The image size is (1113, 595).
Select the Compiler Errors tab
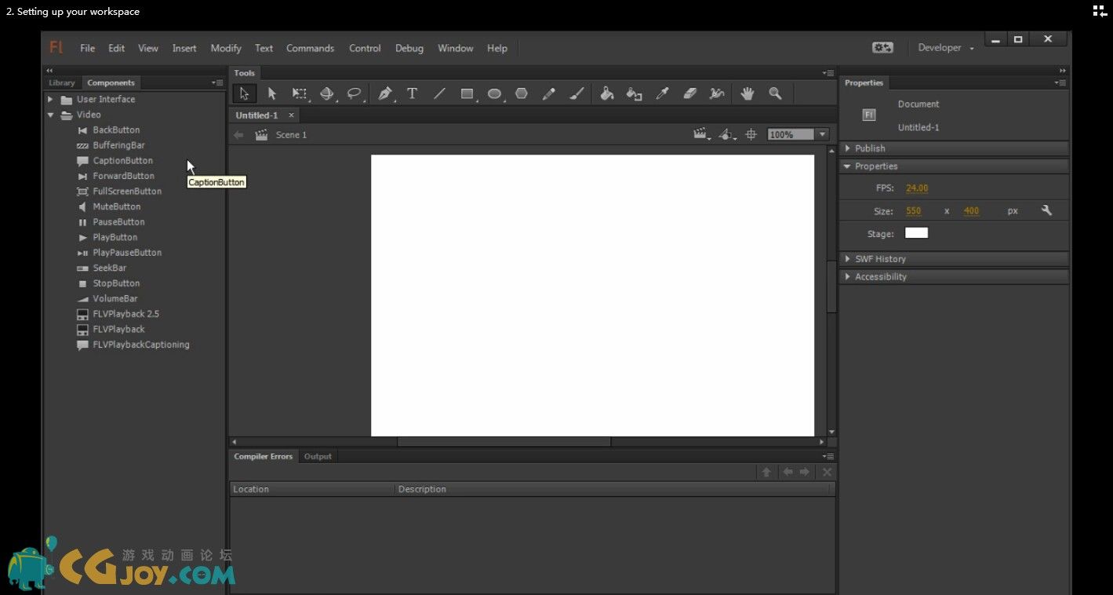264,456
